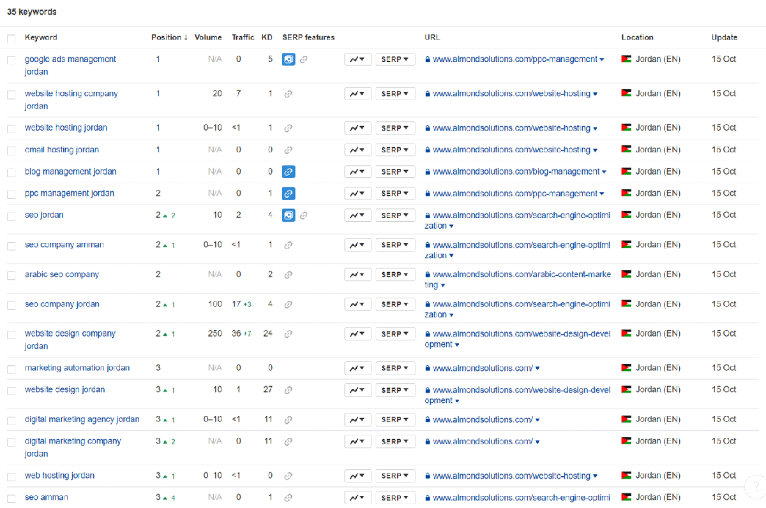This screenshot has height=508, width=766.
Task: Select checkbox for website hosting jordan
Action: click(11, 129)
